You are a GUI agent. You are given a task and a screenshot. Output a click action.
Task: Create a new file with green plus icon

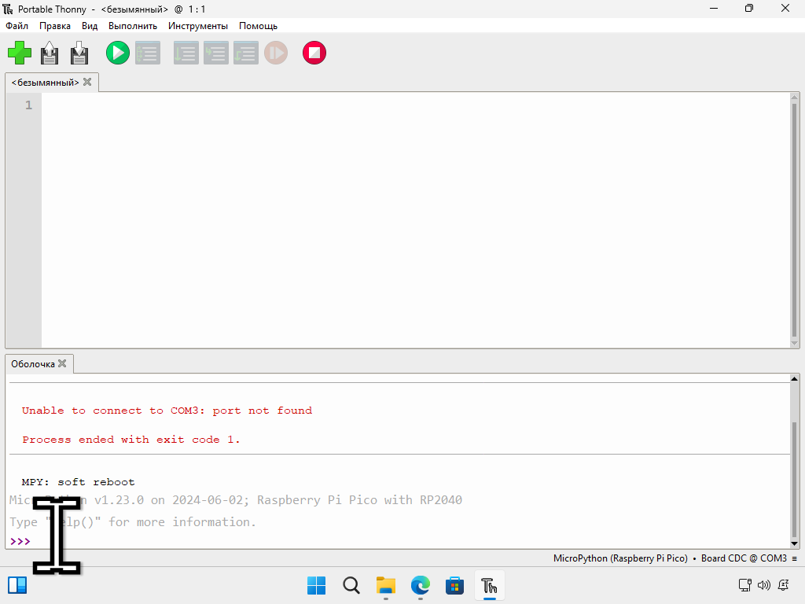click(x=20, y=53)
